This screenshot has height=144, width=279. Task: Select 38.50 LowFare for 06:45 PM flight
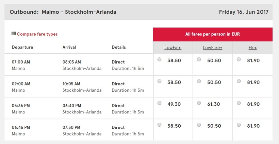[x=160, y=125]
